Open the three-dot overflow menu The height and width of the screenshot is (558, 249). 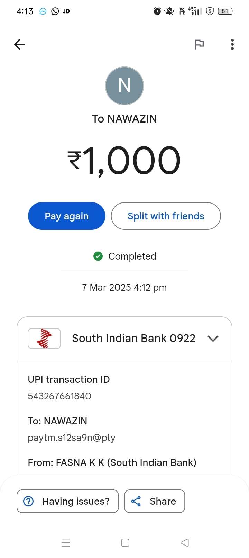tap(232, 44)
